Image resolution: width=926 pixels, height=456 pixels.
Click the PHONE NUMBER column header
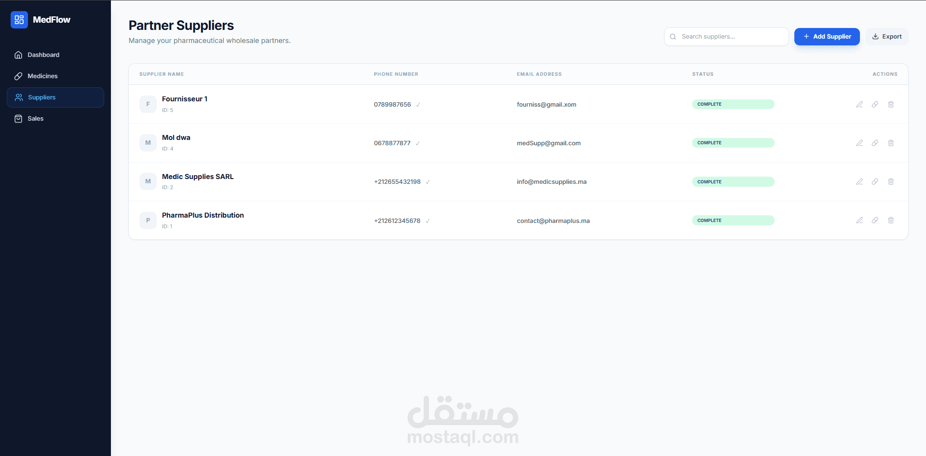[396, 74]
